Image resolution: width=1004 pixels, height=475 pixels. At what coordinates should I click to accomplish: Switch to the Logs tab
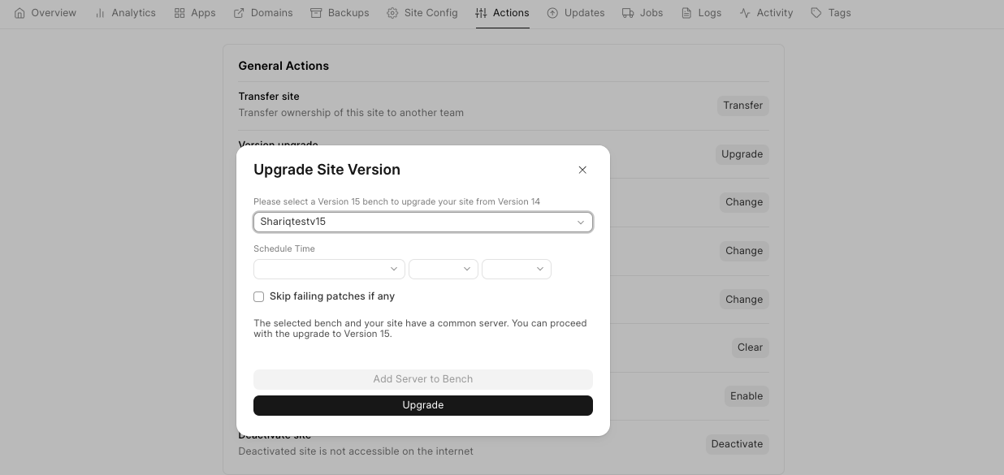click(702, 13)
